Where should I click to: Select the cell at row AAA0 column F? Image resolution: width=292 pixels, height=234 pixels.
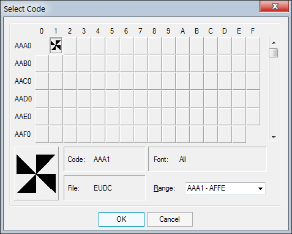pos(253,45)
